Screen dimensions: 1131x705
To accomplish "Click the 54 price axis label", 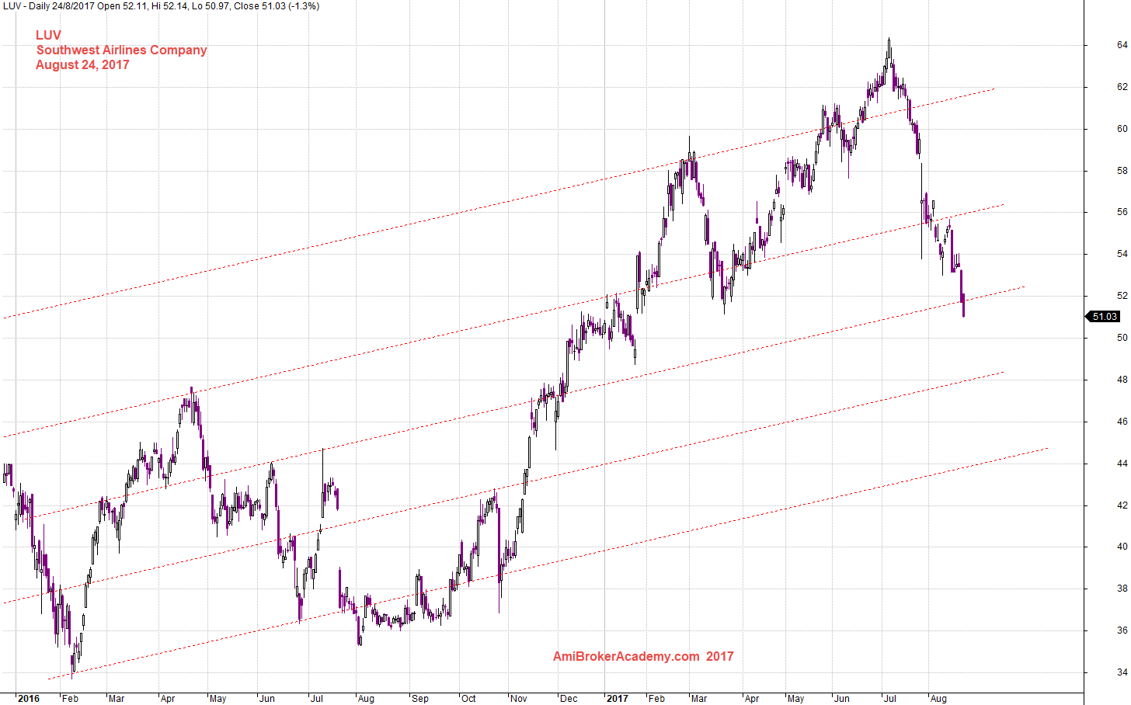I will tap(1122, 254).
